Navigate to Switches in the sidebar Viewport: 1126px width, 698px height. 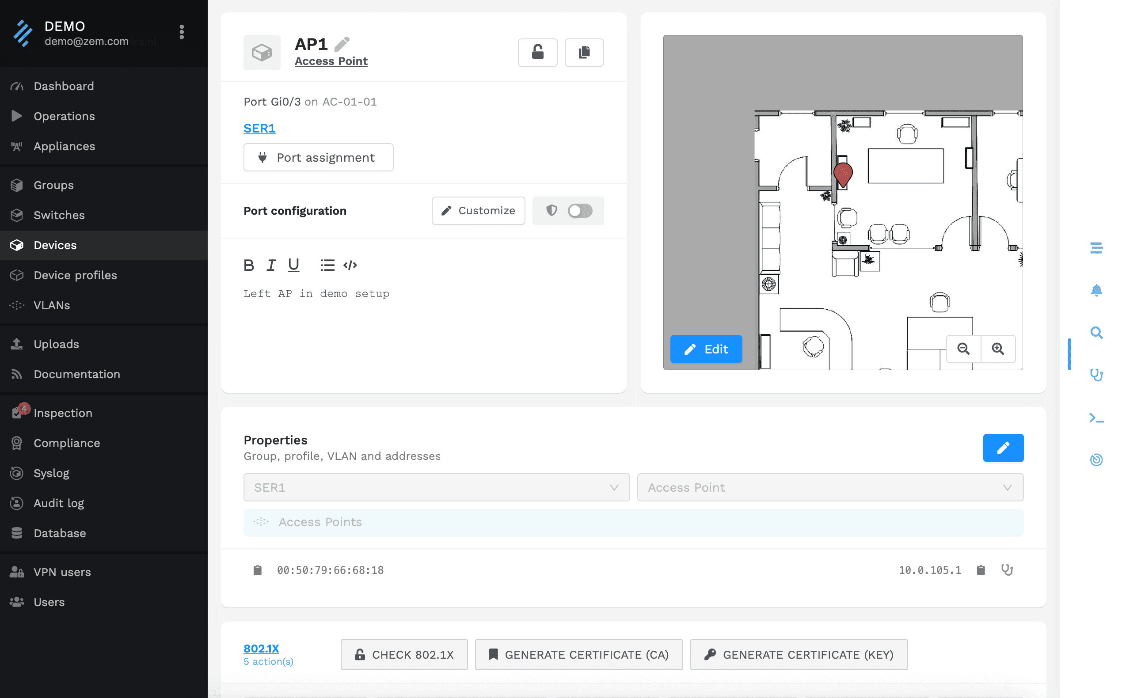(x=59, y=215)
